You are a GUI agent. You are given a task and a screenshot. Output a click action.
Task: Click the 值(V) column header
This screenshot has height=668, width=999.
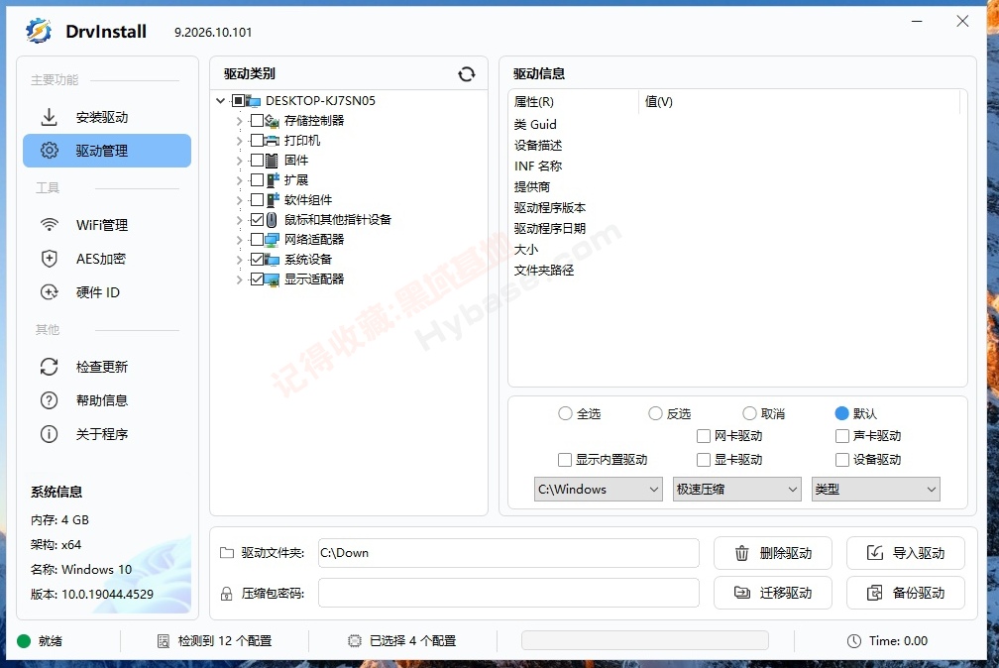click(799, 101)
